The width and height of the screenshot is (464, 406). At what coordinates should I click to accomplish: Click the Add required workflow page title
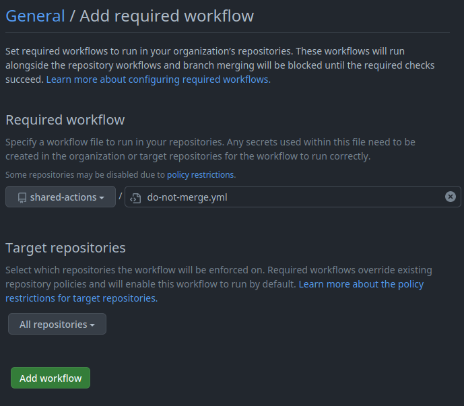tap(166, 15)
